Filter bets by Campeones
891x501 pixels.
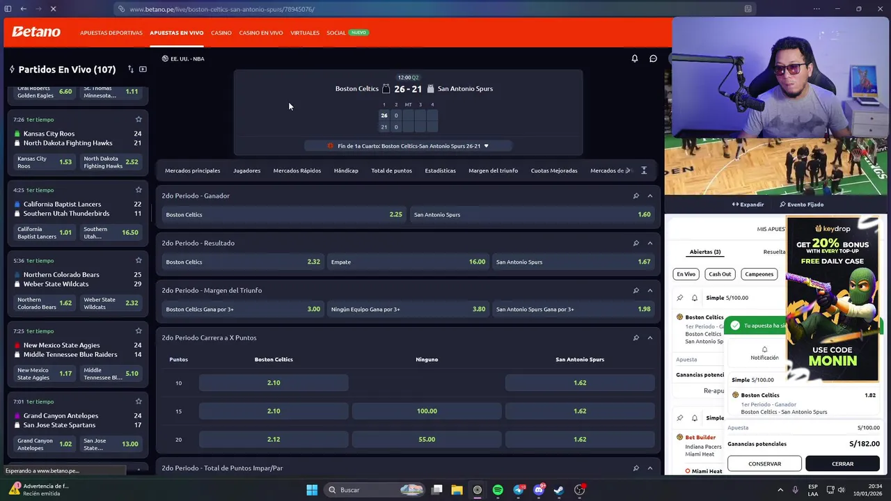point(759,274)
